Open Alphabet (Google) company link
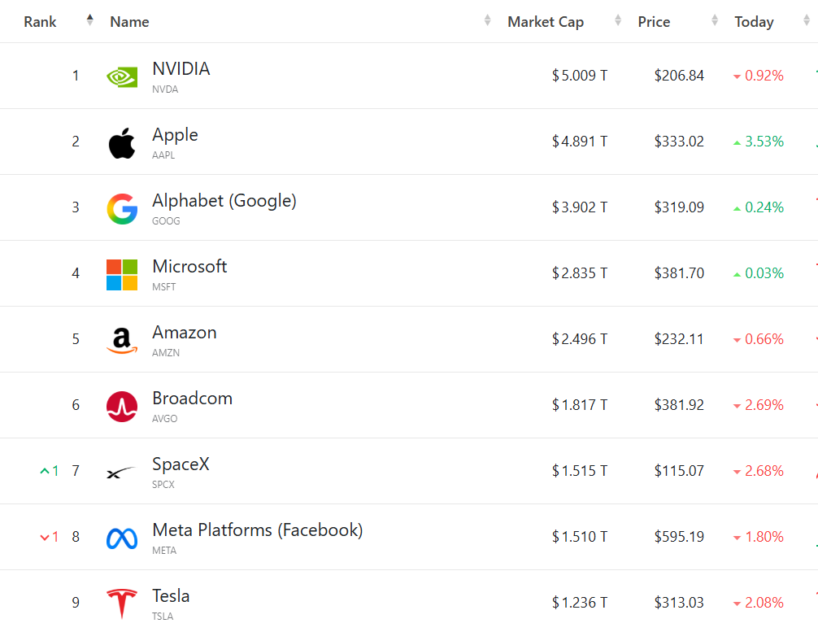The height and width of the screenshot is (632, 818). 224,201
